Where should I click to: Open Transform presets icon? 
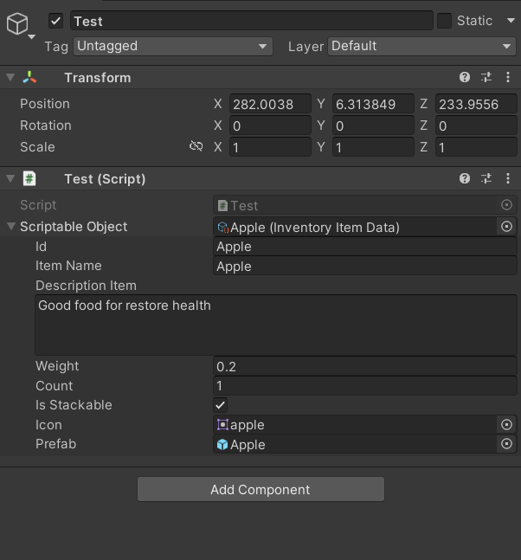coord(486,77)
